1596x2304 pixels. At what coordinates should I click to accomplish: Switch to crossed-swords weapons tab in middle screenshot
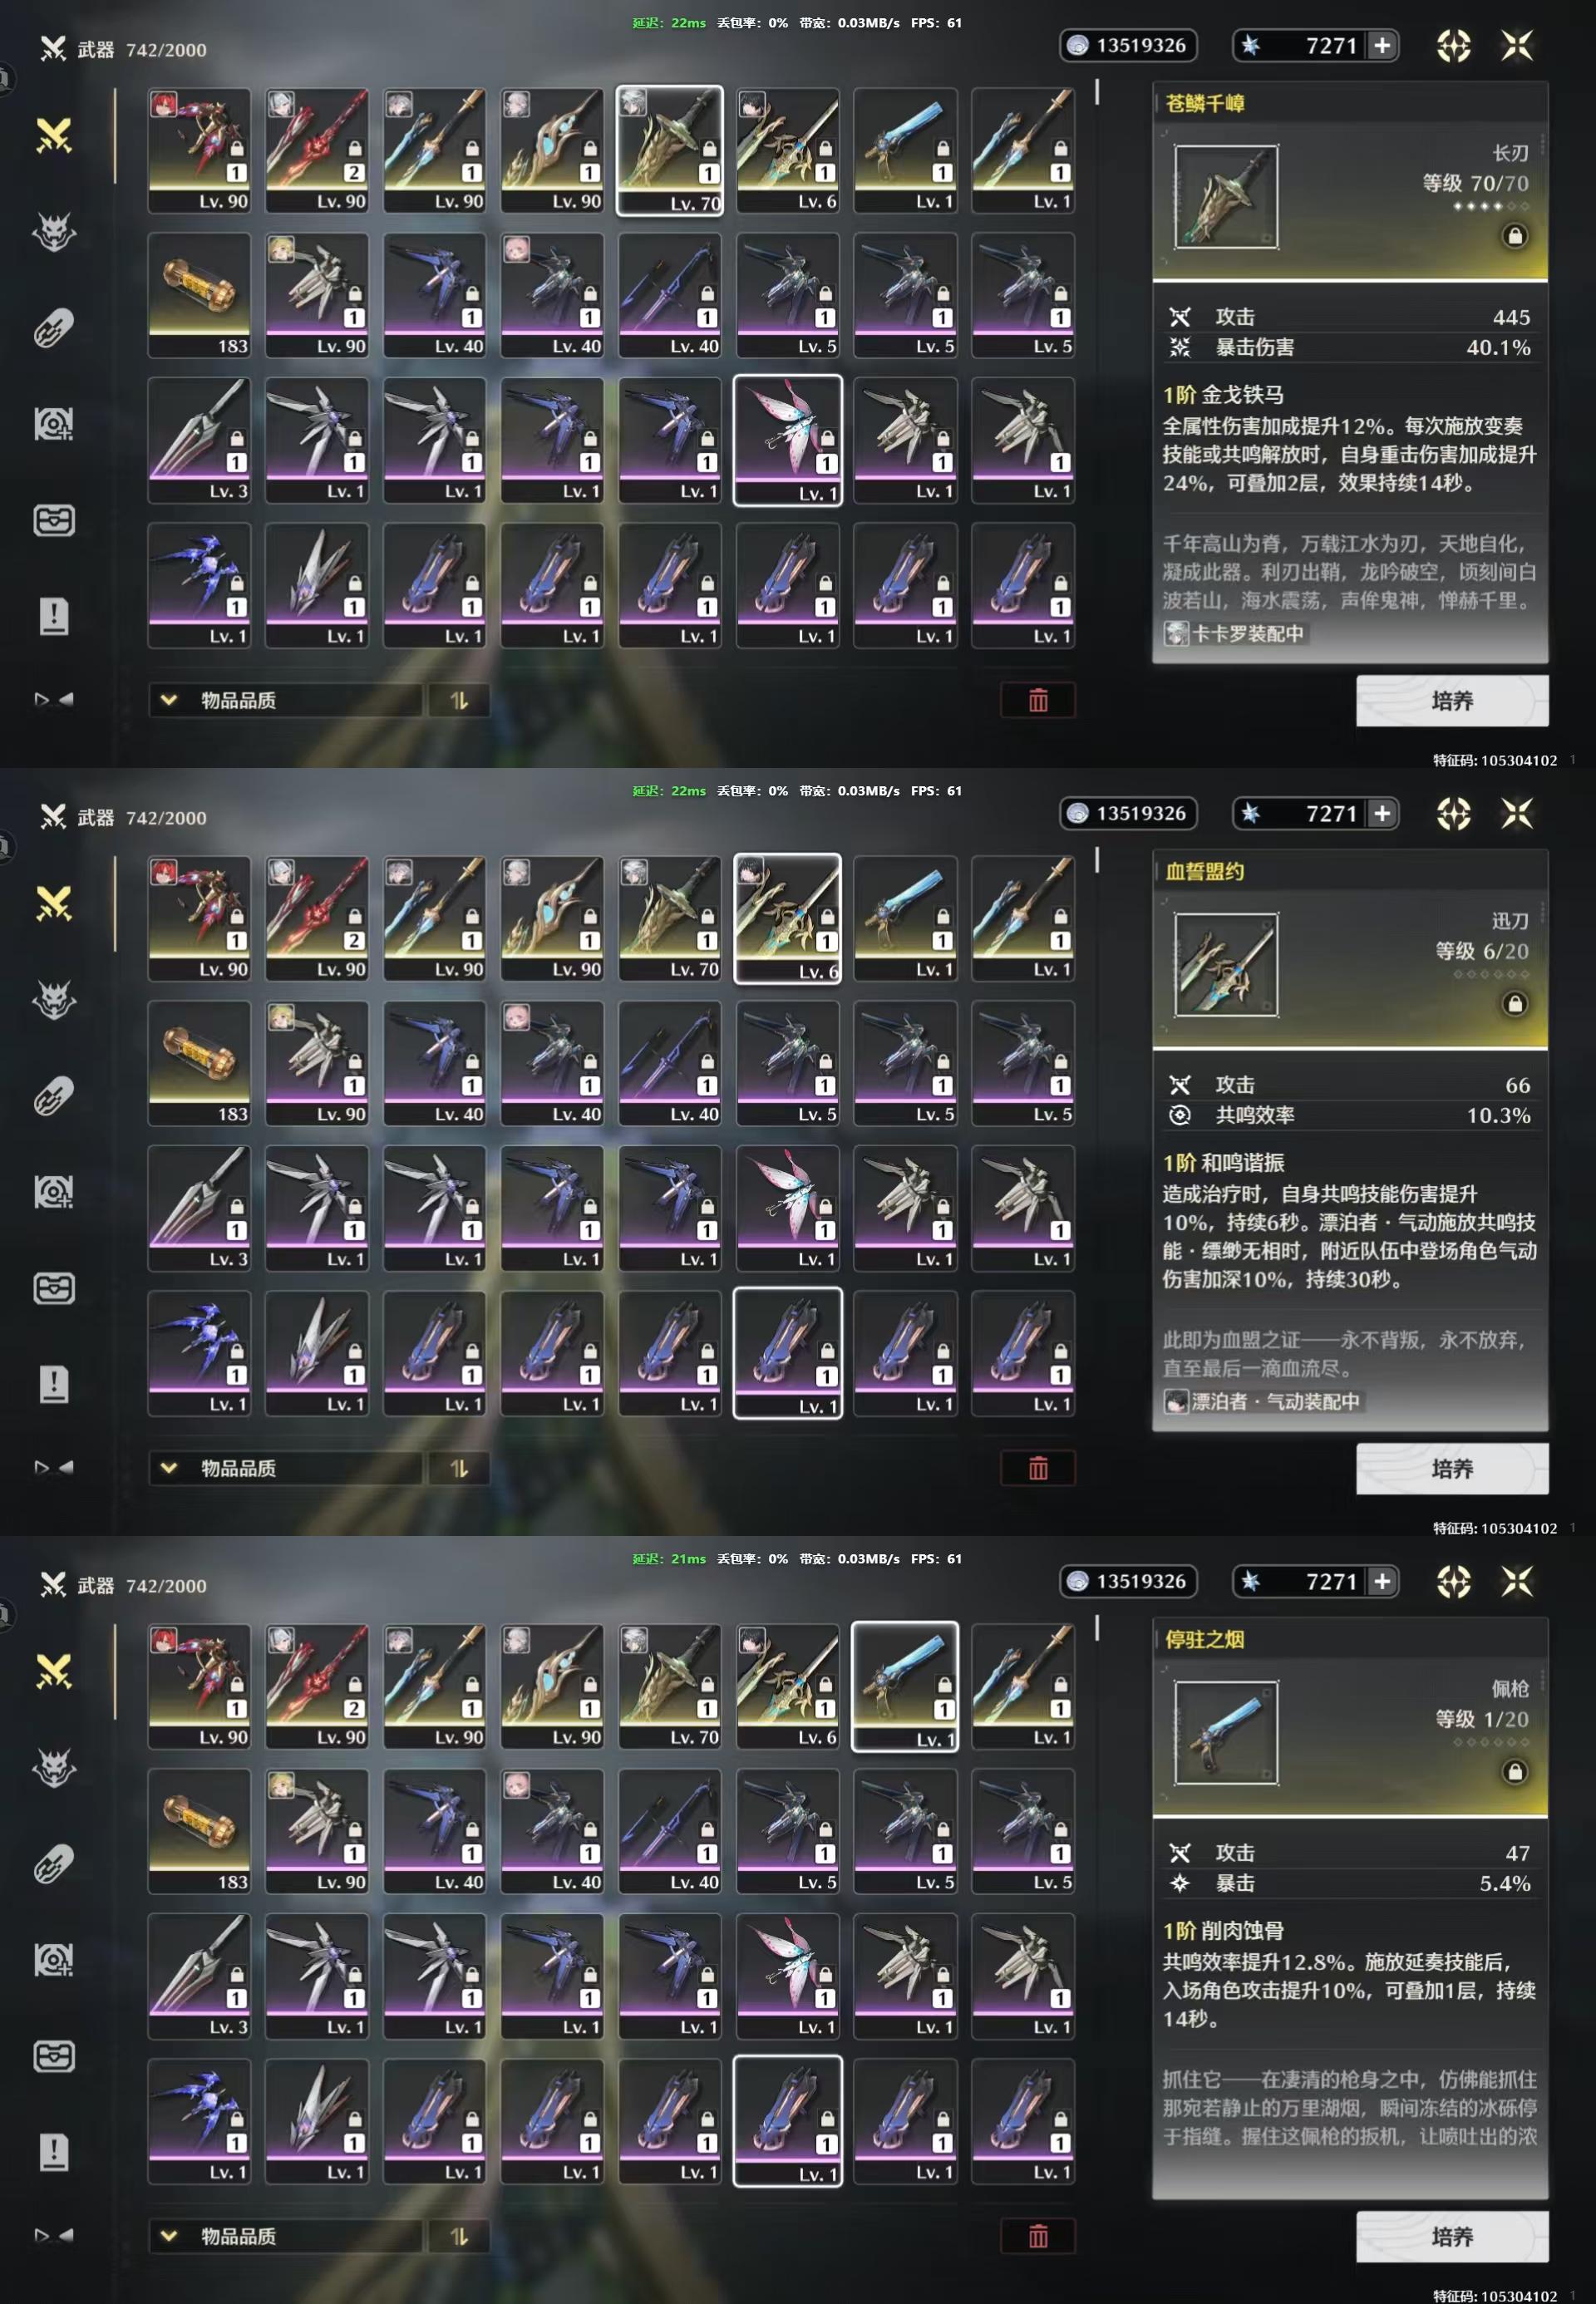click(54, 904)
